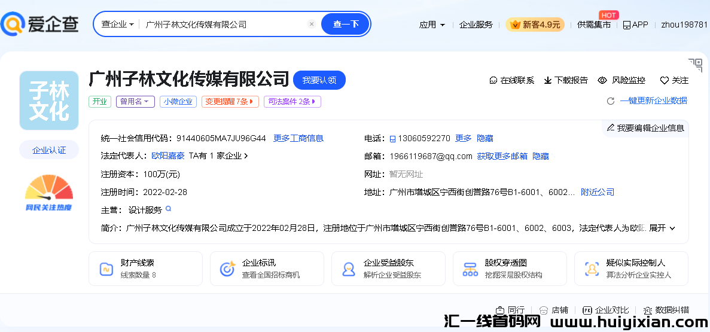Screen dimensions: 710x332
Task: Open 风险监控 via the eye icon
Action: click(x=602, y=80)
